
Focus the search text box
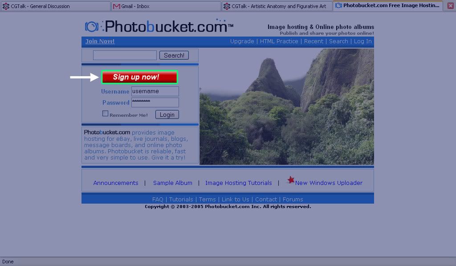click(x=125, y=55)
